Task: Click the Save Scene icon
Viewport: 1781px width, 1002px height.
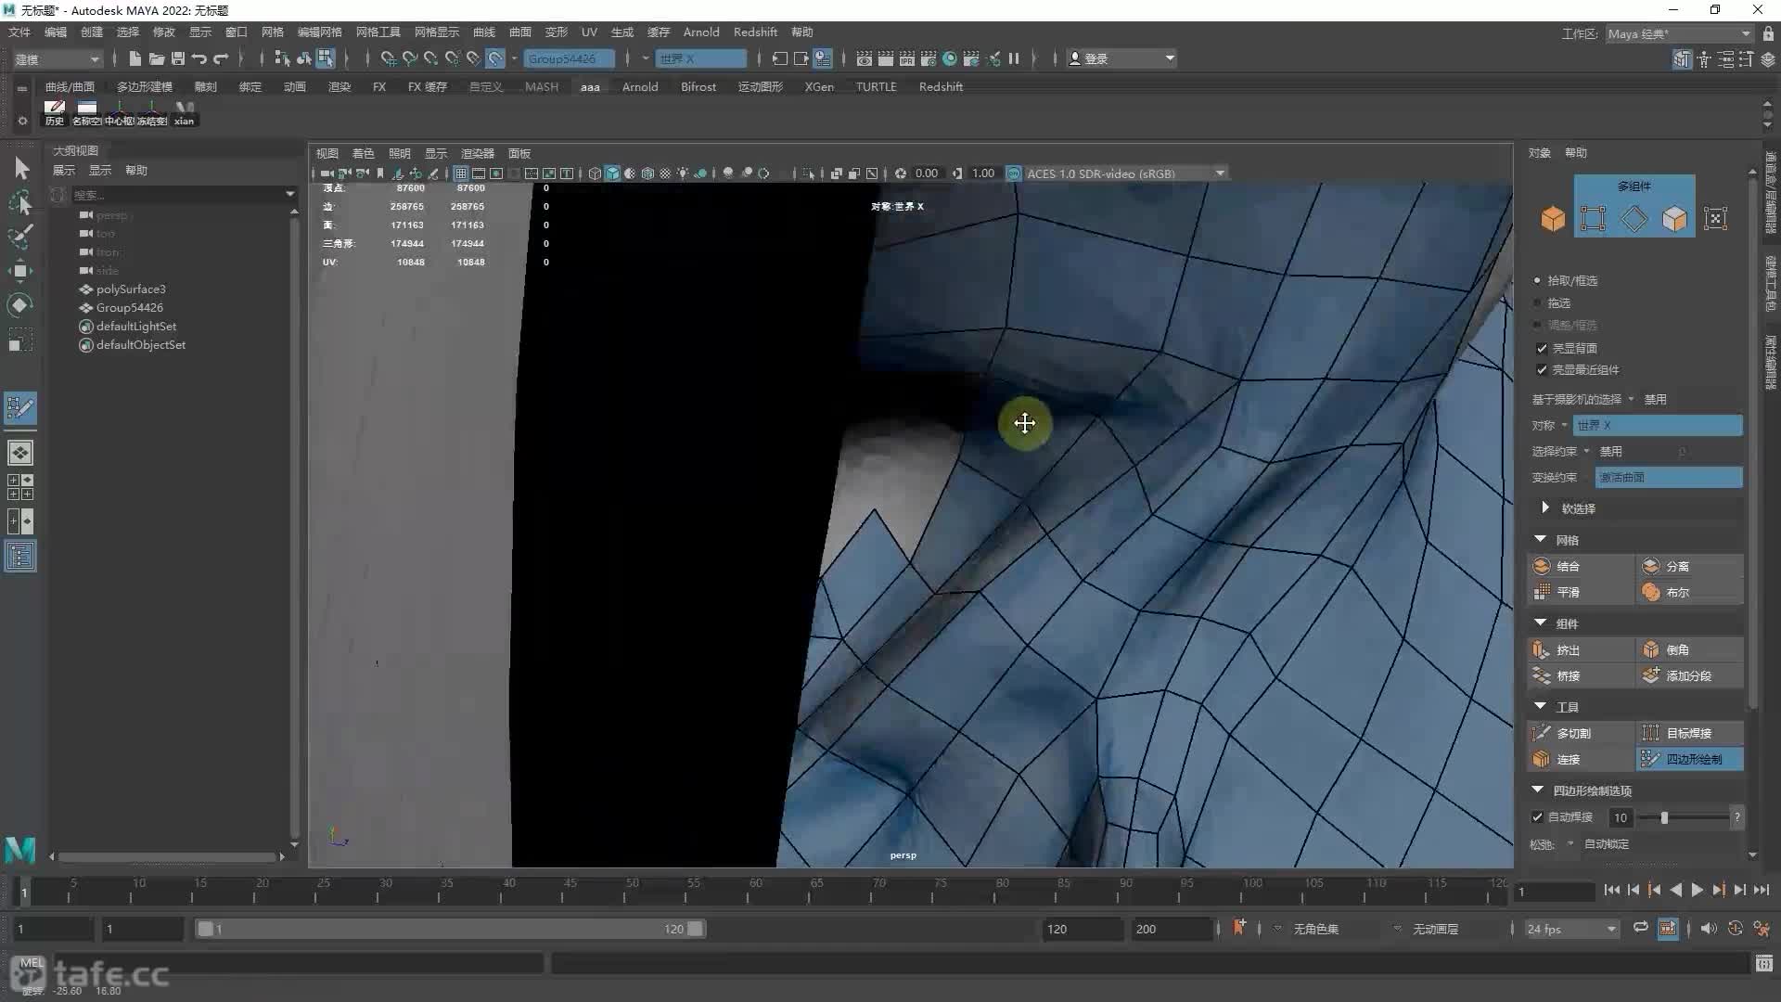Action: [x=178, y=58]
